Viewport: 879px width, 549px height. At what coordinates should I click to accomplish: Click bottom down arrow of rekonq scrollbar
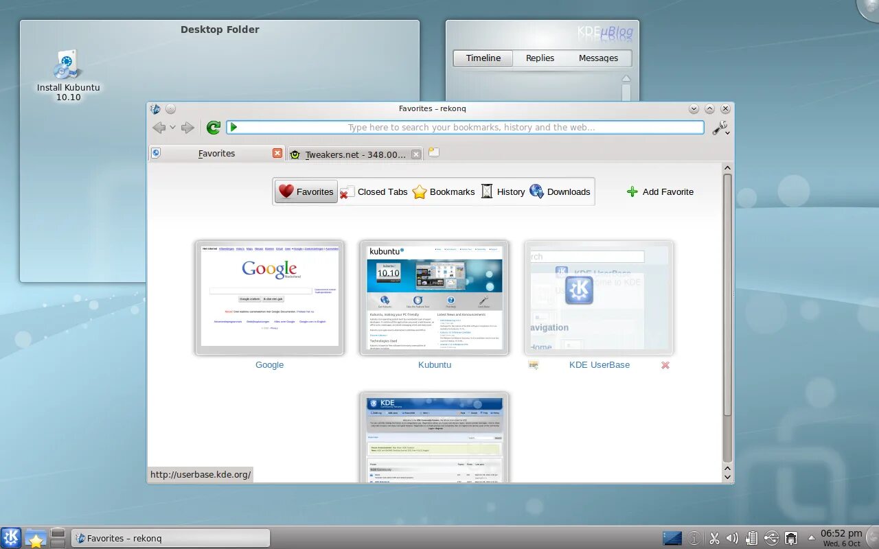pos(727,476)
